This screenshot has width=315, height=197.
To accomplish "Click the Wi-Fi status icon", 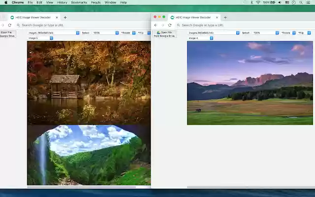I will 258,2.
